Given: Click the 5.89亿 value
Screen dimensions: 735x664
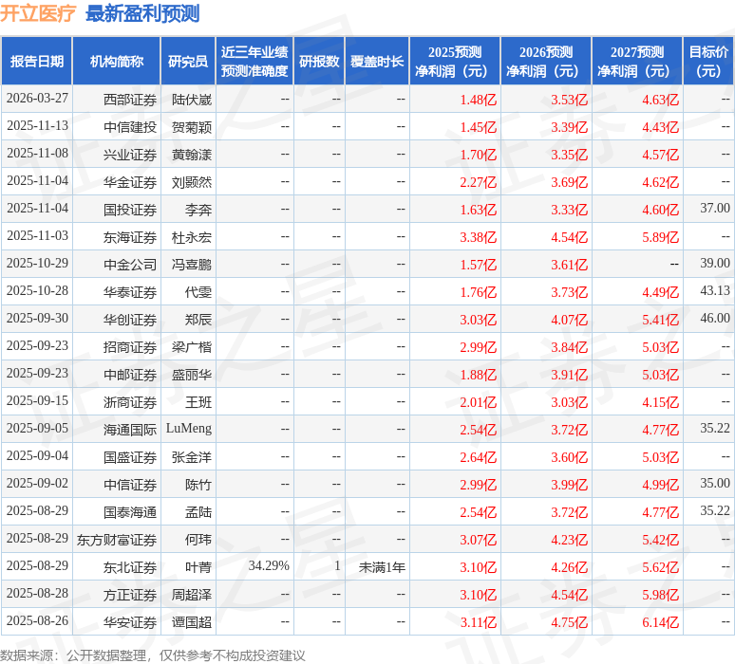Looking at the screenshot, I should 661,237.
